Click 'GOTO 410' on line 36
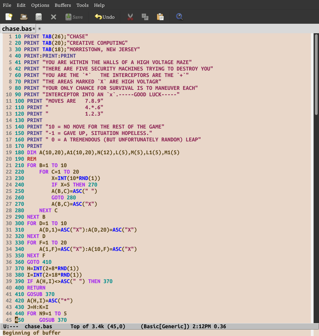 (39, 262)
